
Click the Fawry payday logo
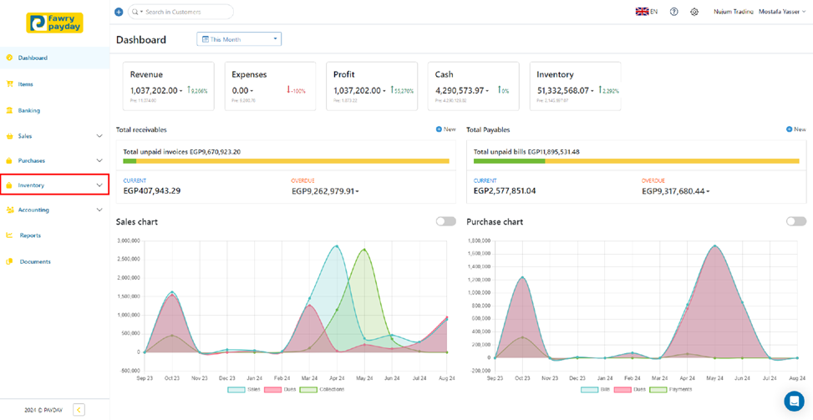click(54, 23)
